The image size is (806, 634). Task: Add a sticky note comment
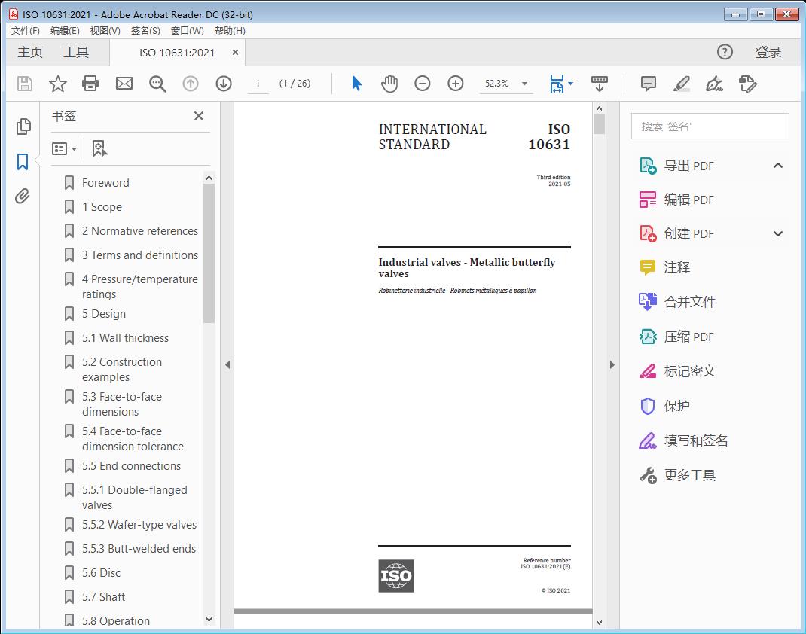coord(648,84)
